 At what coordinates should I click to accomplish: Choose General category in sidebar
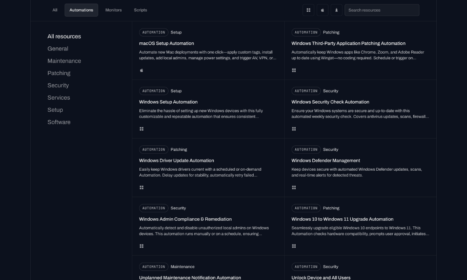pos(58,48)
